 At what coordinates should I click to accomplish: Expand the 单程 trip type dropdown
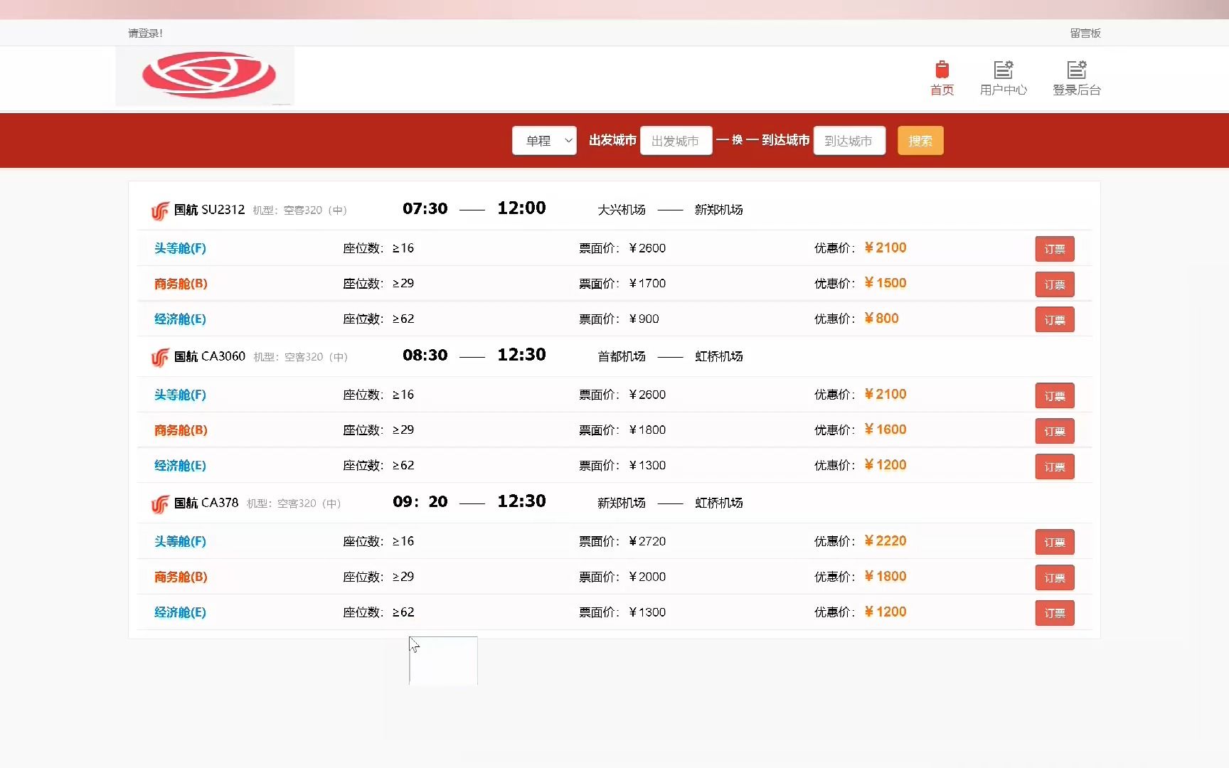544,141
